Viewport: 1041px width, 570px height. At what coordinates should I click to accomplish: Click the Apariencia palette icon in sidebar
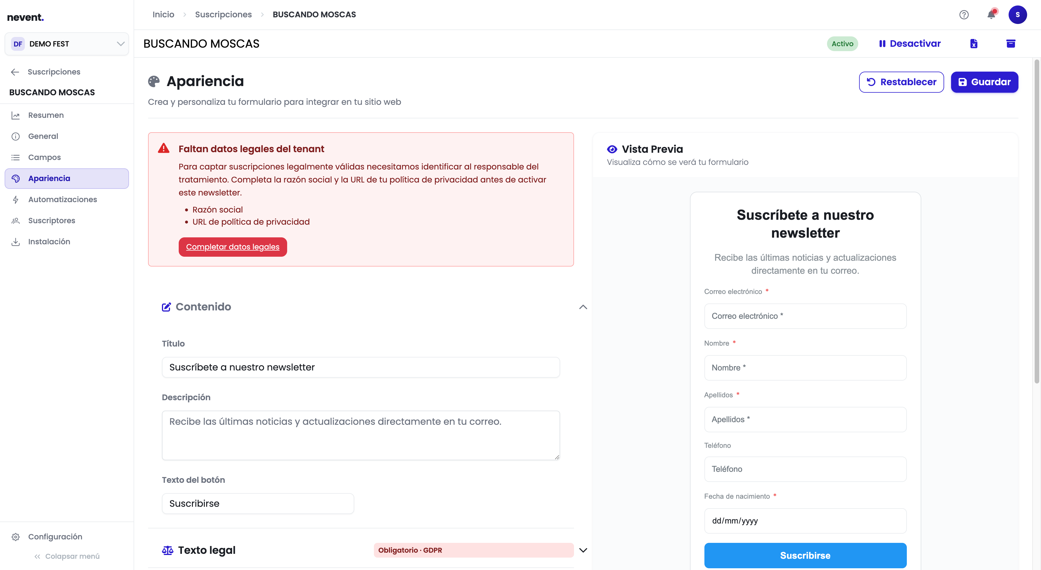click(x=15, y=178)
